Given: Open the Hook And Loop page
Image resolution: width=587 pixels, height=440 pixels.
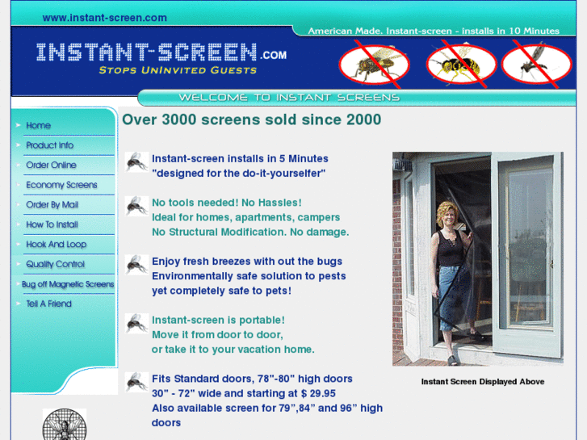Looking at the screenshot, I should click(57, 245).
